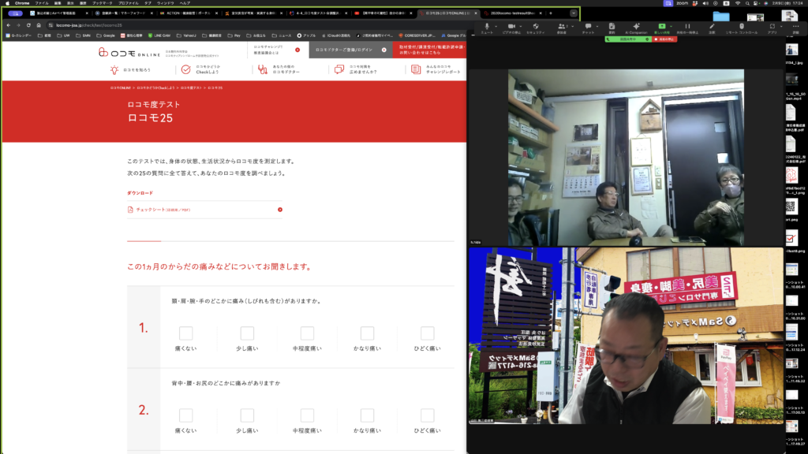
Task: Open the ファイル menu in menu bar
Action: pyautogui.click(x=42, y=3)
